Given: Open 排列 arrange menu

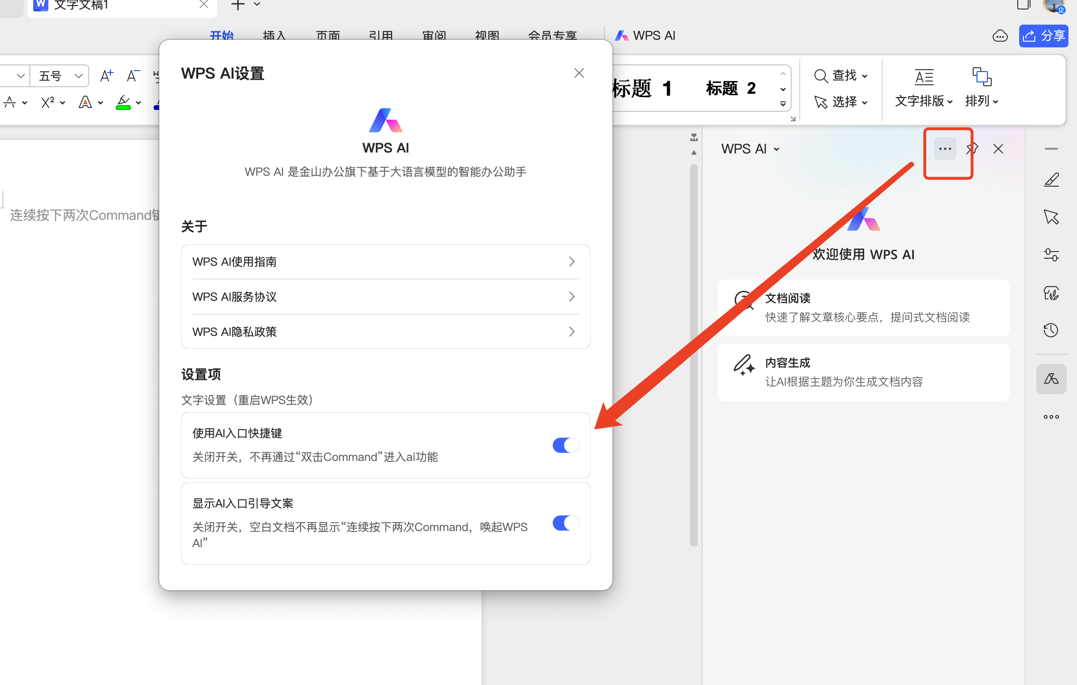Looking at the screenshot, I should click(982, 88).
